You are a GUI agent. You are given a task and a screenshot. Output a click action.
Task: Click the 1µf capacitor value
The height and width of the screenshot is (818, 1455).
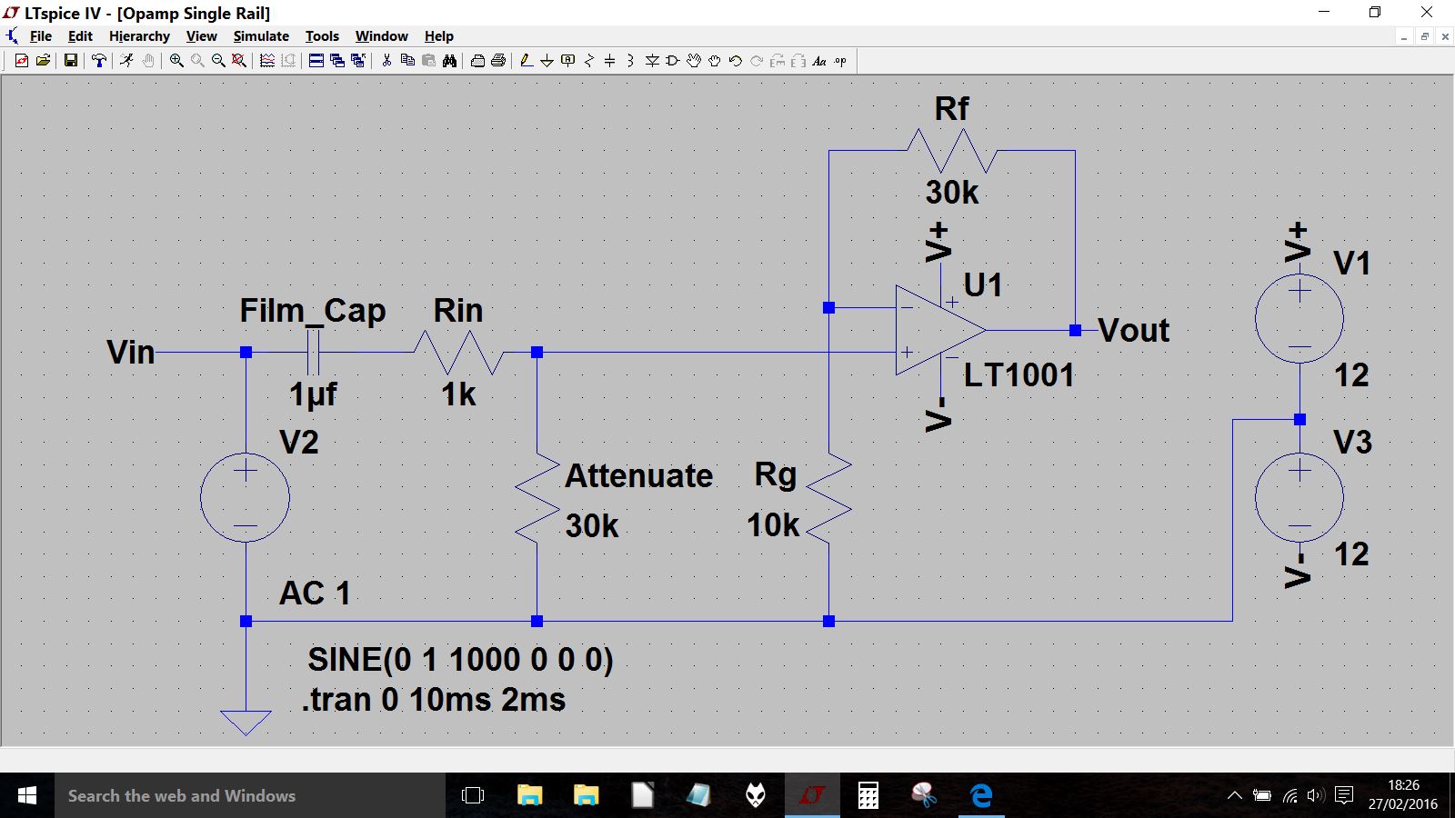tap(313, 394)
